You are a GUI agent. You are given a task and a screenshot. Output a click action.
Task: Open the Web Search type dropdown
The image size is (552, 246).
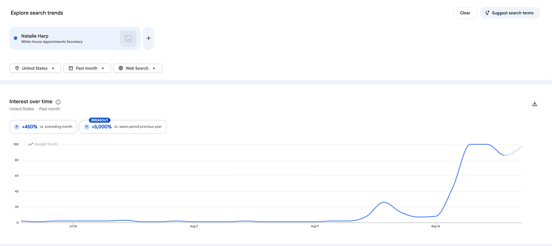tap(138, 68)
